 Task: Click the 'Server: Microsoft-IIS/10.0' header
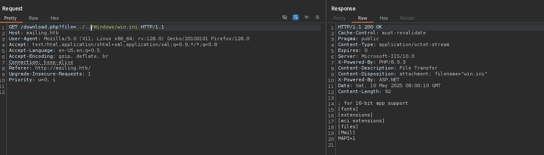tap(376, 56)
